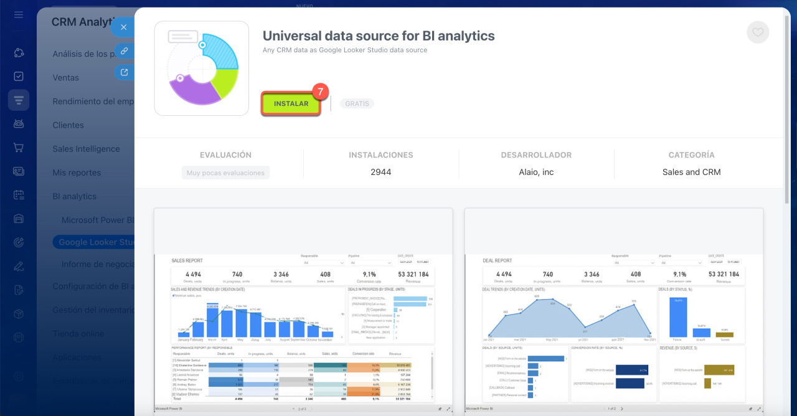The width and height of the screenshot is (797, 416).
Task: Open the hamburger menu in left sidebar
Action: click(19, 14)
